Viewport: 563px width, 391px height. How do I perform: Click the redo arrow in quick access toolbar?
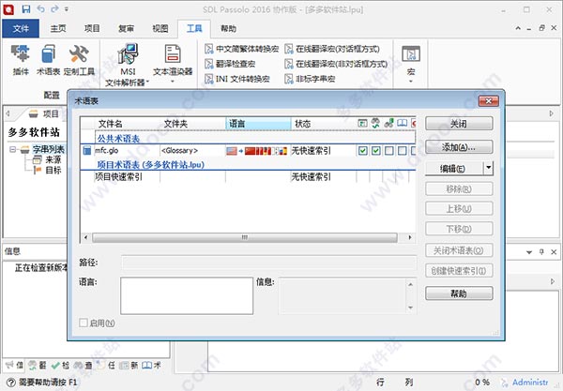[54, 9]
